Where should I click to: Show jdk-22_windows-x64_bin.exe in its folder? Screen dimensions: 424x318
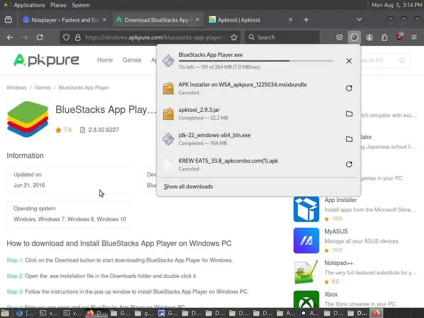(349, 139)
